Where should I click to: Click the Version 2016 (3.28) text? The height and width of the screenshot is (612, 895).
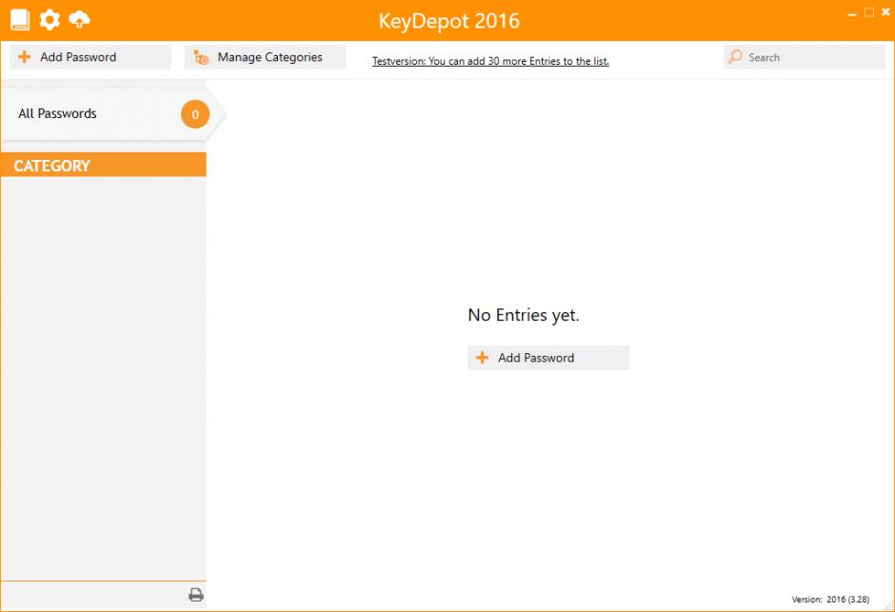[x=830, y=600]
